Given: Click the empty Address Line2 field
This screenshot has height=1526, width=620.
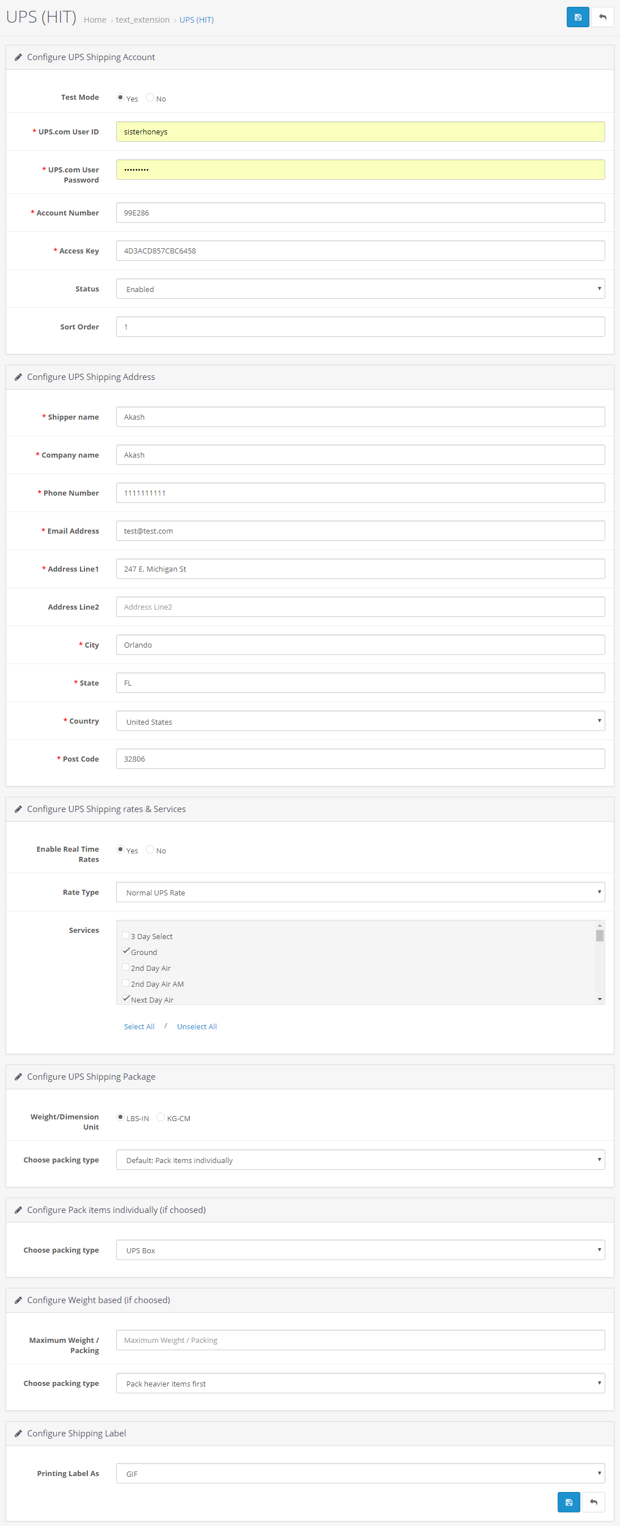Looking at the screenshot, I should 360,607.
